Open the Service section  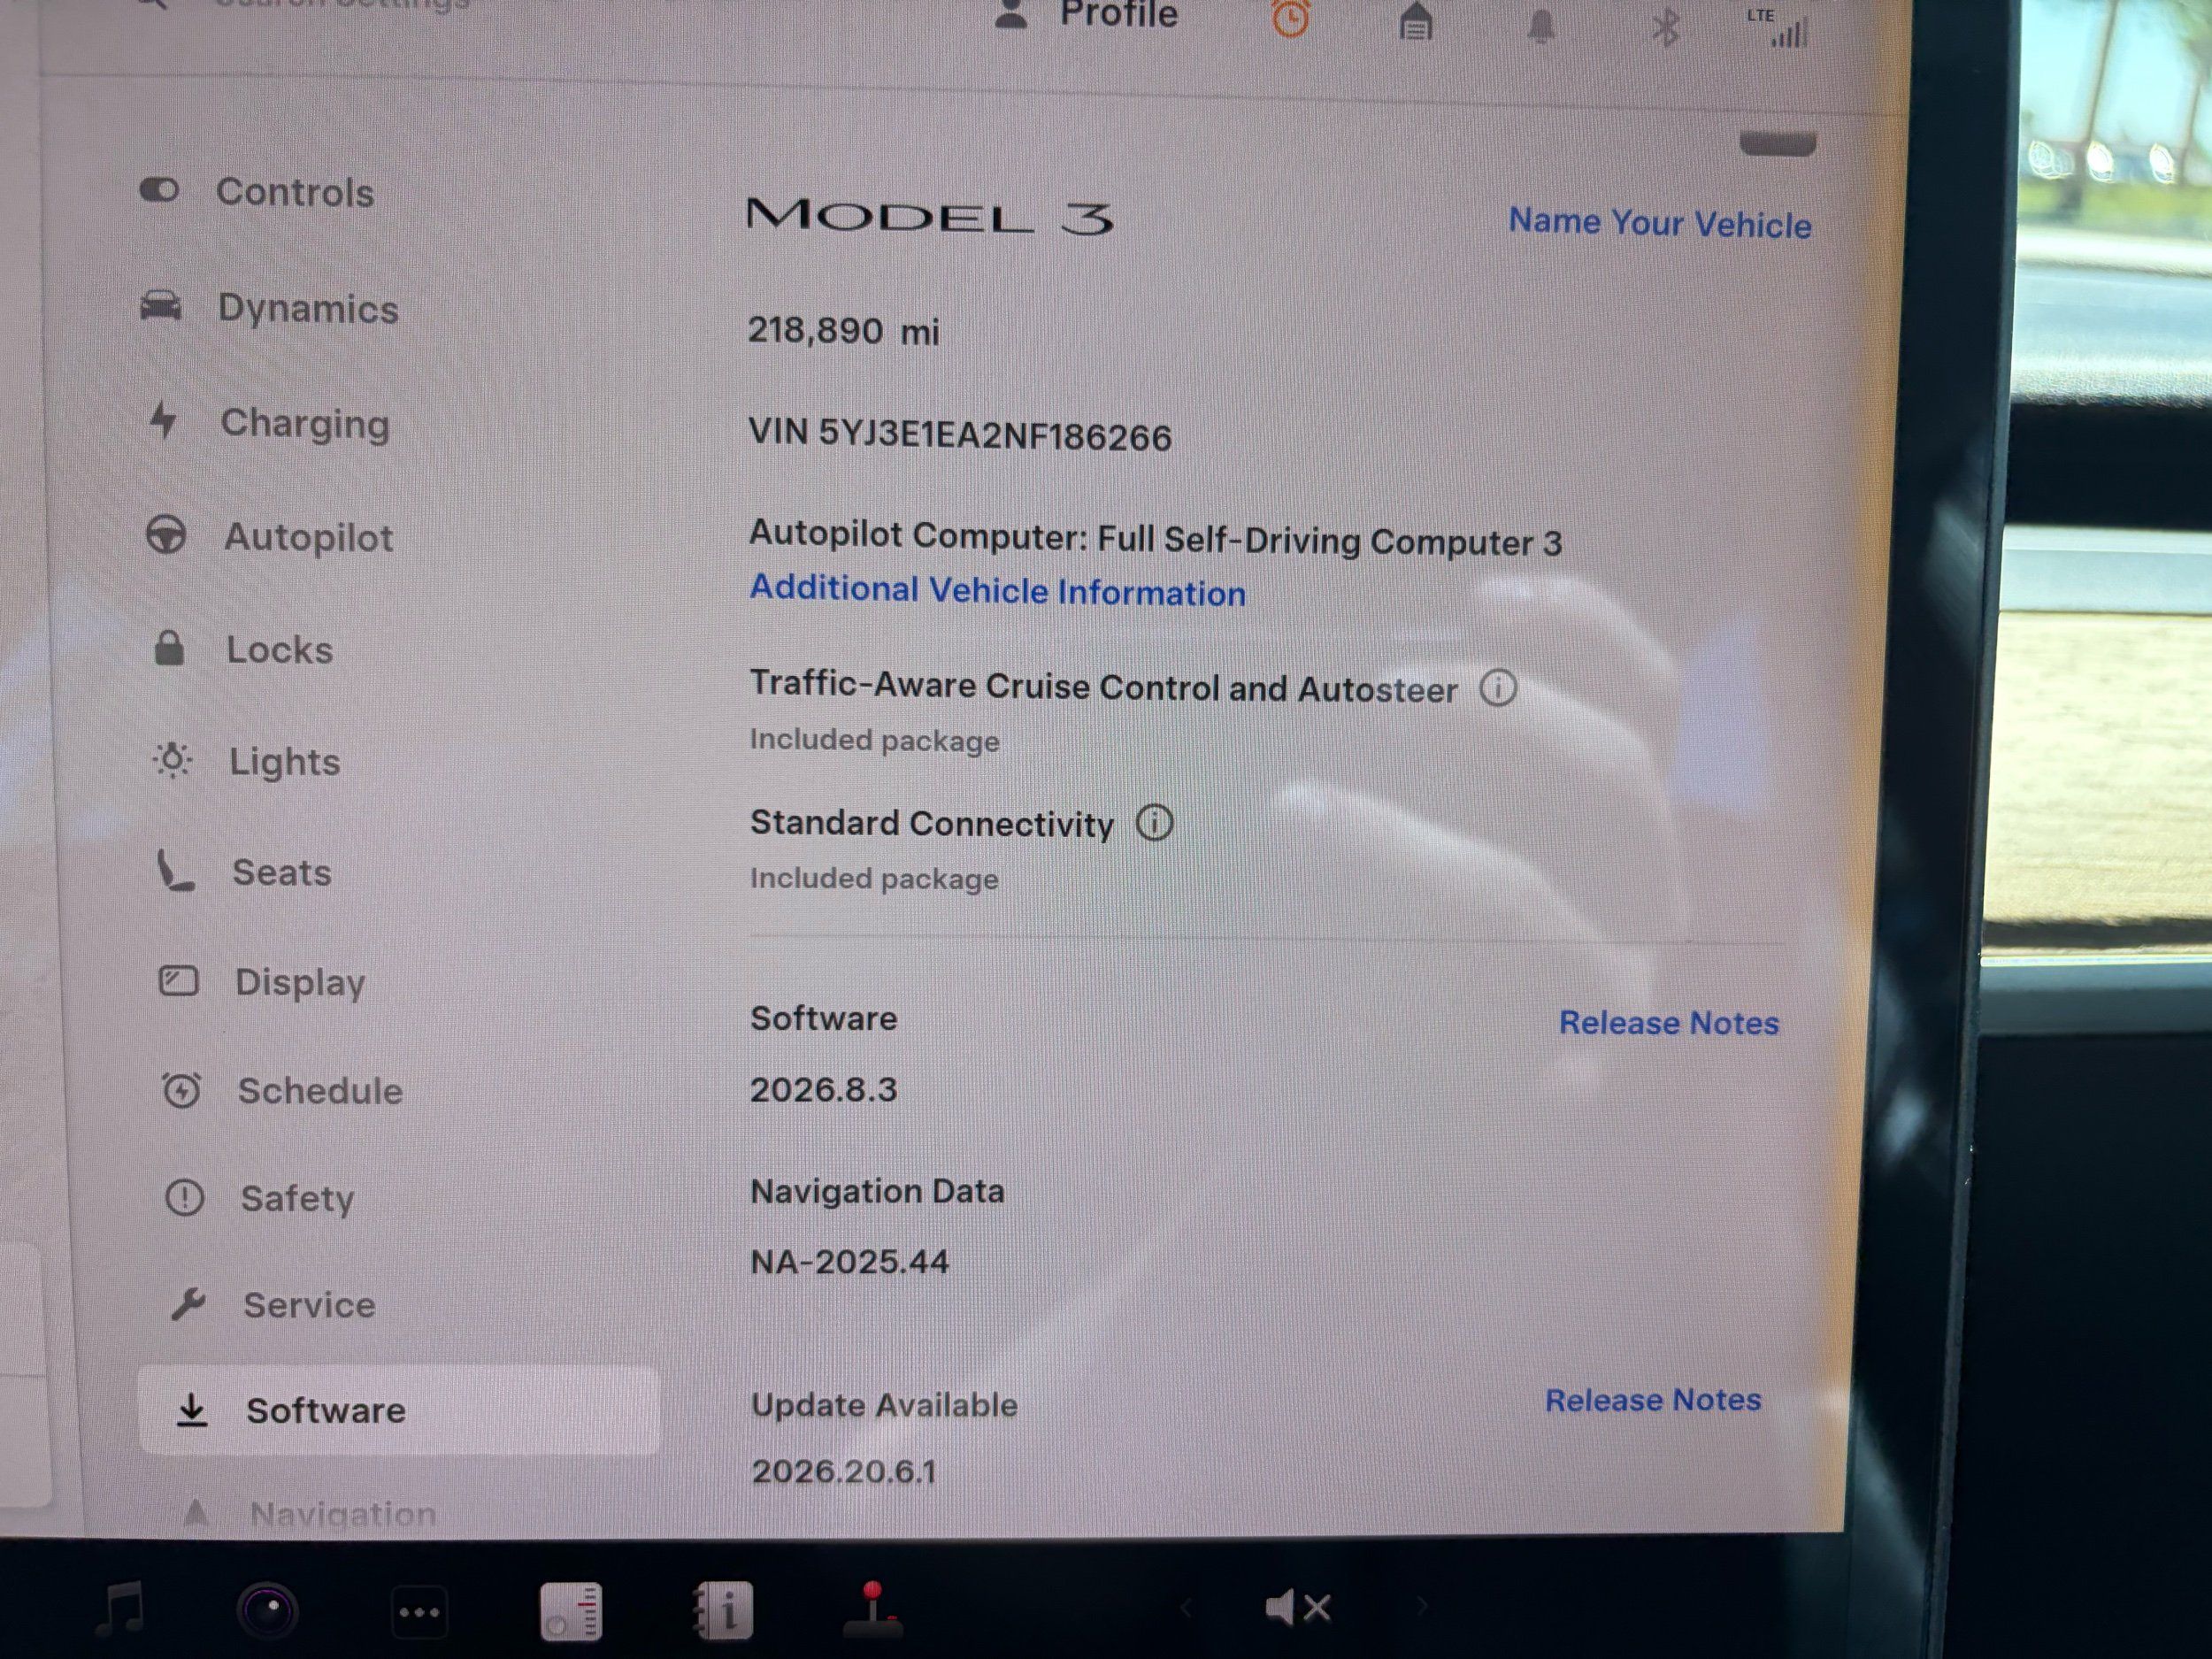[273, 1304]
